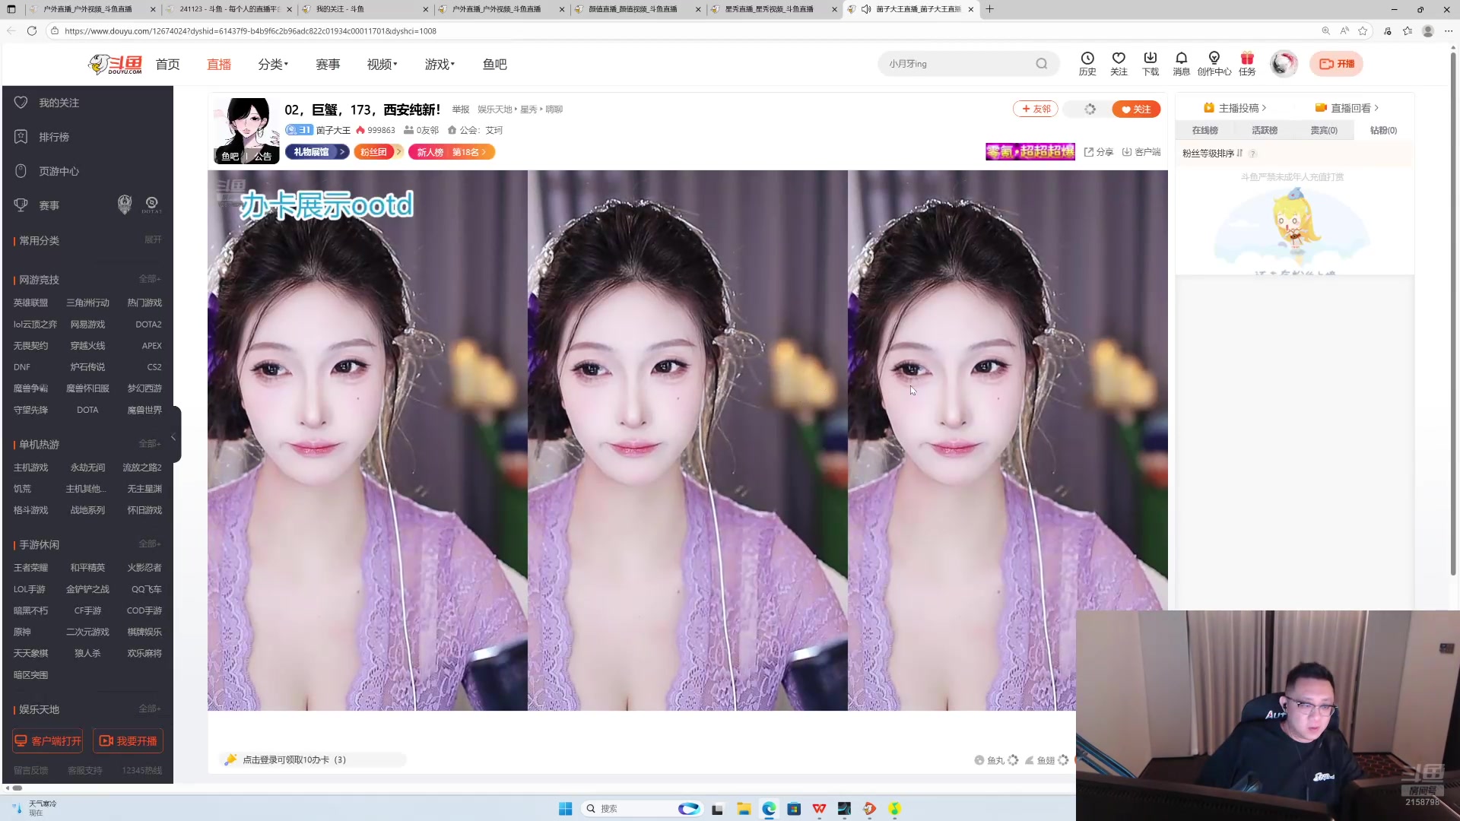This screenshot has height=821, width=1460.
Task: Expand 常用分类 with 展开
Action: (153, 239)
